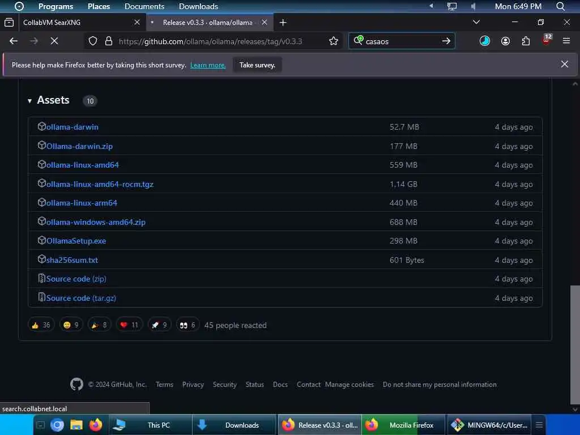This screenshot has height=435, width=580.
Task: Click the volume speaker icon in top panel
Action: coord(473,6)
